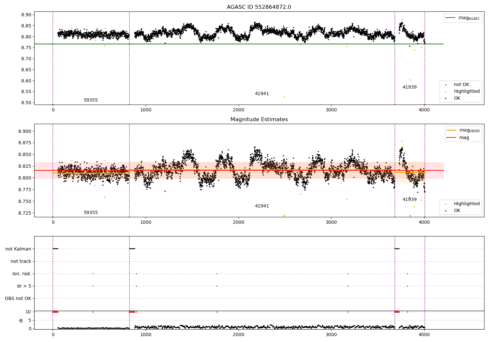Click the Magnitude Estimates subplot title
The width and height of the screenshot is (489, 342).
pyautogui.click(x=259, y=120)
